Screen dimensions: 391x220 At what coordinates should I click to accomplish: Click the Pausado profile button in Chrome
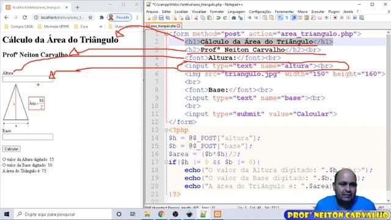point(120,18)
